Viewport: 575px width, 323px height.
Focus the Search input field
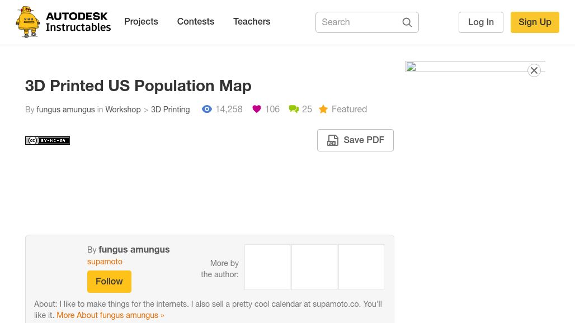(359, 22)
